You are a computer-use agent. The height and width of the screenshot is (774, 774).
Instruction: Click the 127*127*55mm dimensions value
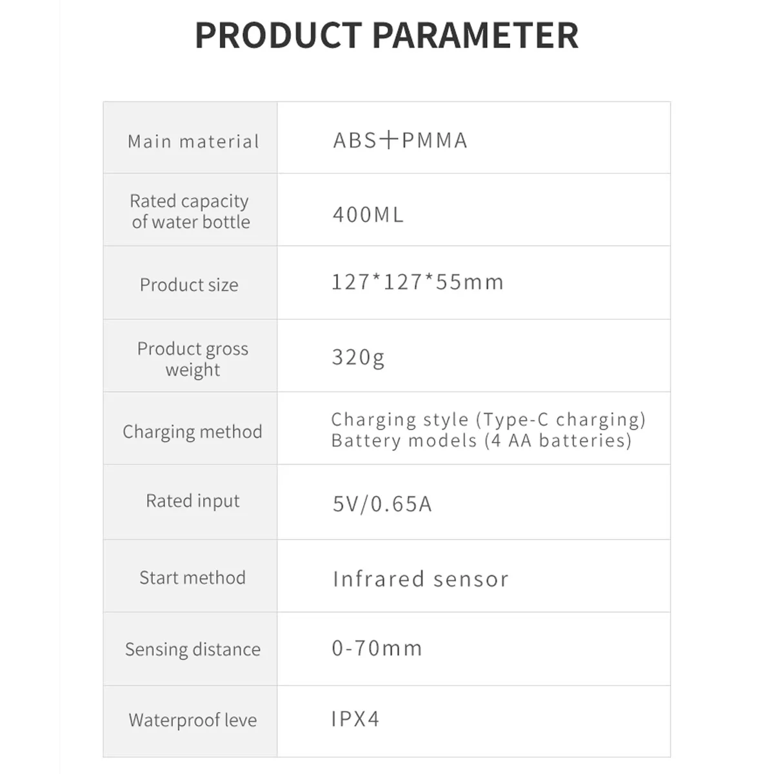click(417, 282)
